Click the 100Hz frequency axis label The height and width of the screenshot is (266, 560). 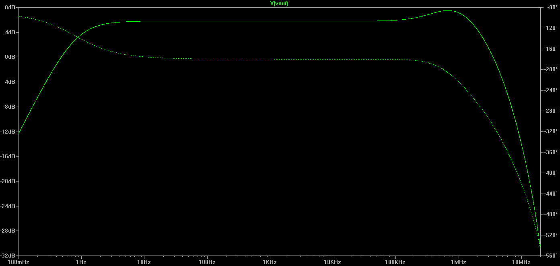point(207,262)
